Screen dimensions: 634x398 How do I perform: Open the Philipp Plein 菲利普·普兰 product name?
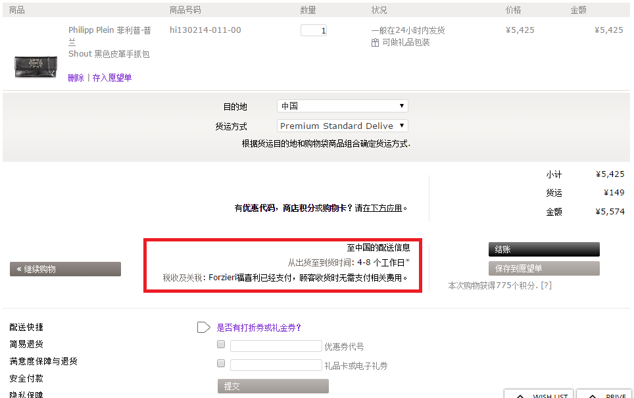pos(110,36)
